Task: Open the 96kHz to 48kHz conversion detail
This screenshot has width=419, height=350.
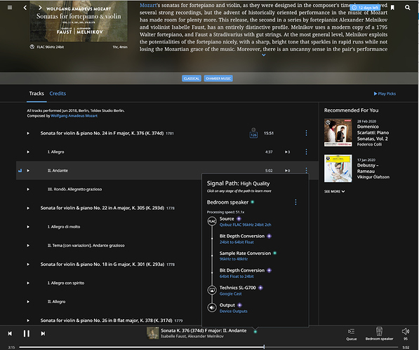Action: (x=234, y=259)
